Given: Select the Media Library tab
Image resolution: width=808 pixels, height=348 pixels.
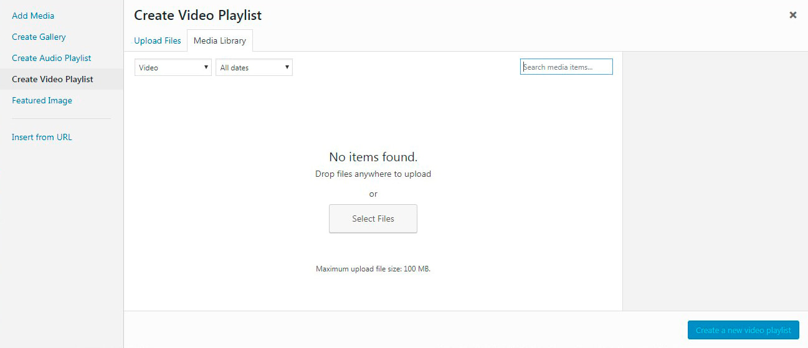Looking at the screenshot, I should coord(220,40).
